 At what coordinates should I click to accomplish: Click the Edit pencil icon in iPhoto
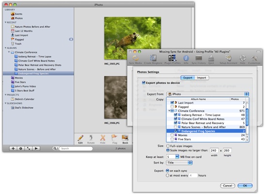point(80,138)
